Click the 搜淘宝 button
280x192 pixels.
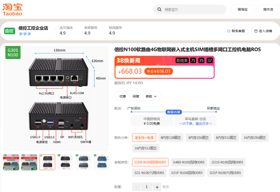(243, 9)
